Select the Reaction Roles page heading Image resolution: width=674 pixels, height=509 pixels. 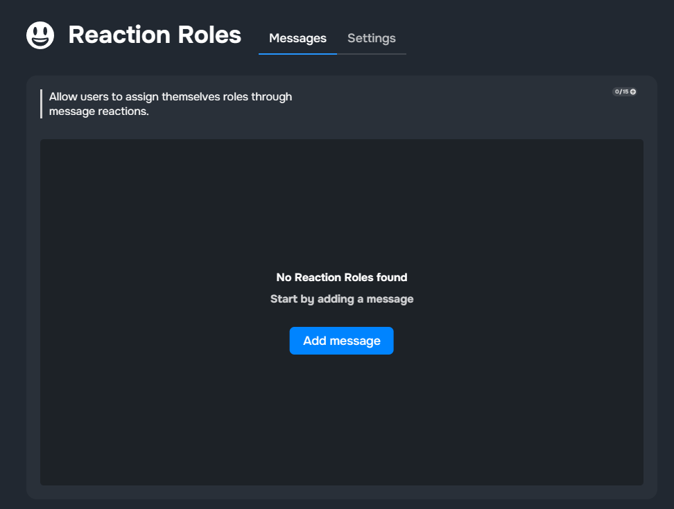click(155, 35)
